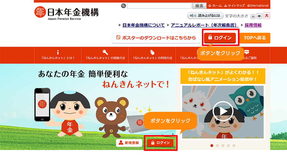This screenshot has height=156, width=287.
Task: Open the「ねんきんネット」の利用方法 hand tab
Action: pyautogui.click(x=152, y=55)
